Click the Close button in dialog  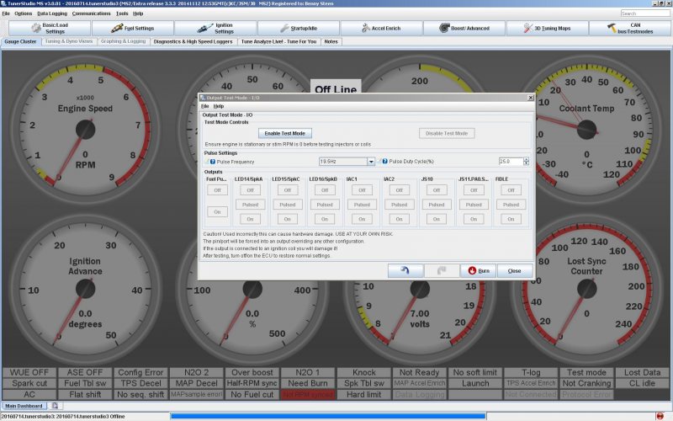(x=515, y=270)
